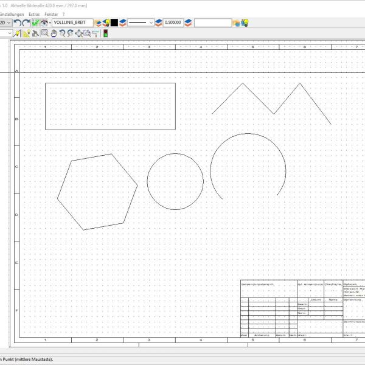This screenshot has width=365, height=365.
Task: Select the zoom window magnifier tool
Action: pyautogui.click(x=44, y=33)
